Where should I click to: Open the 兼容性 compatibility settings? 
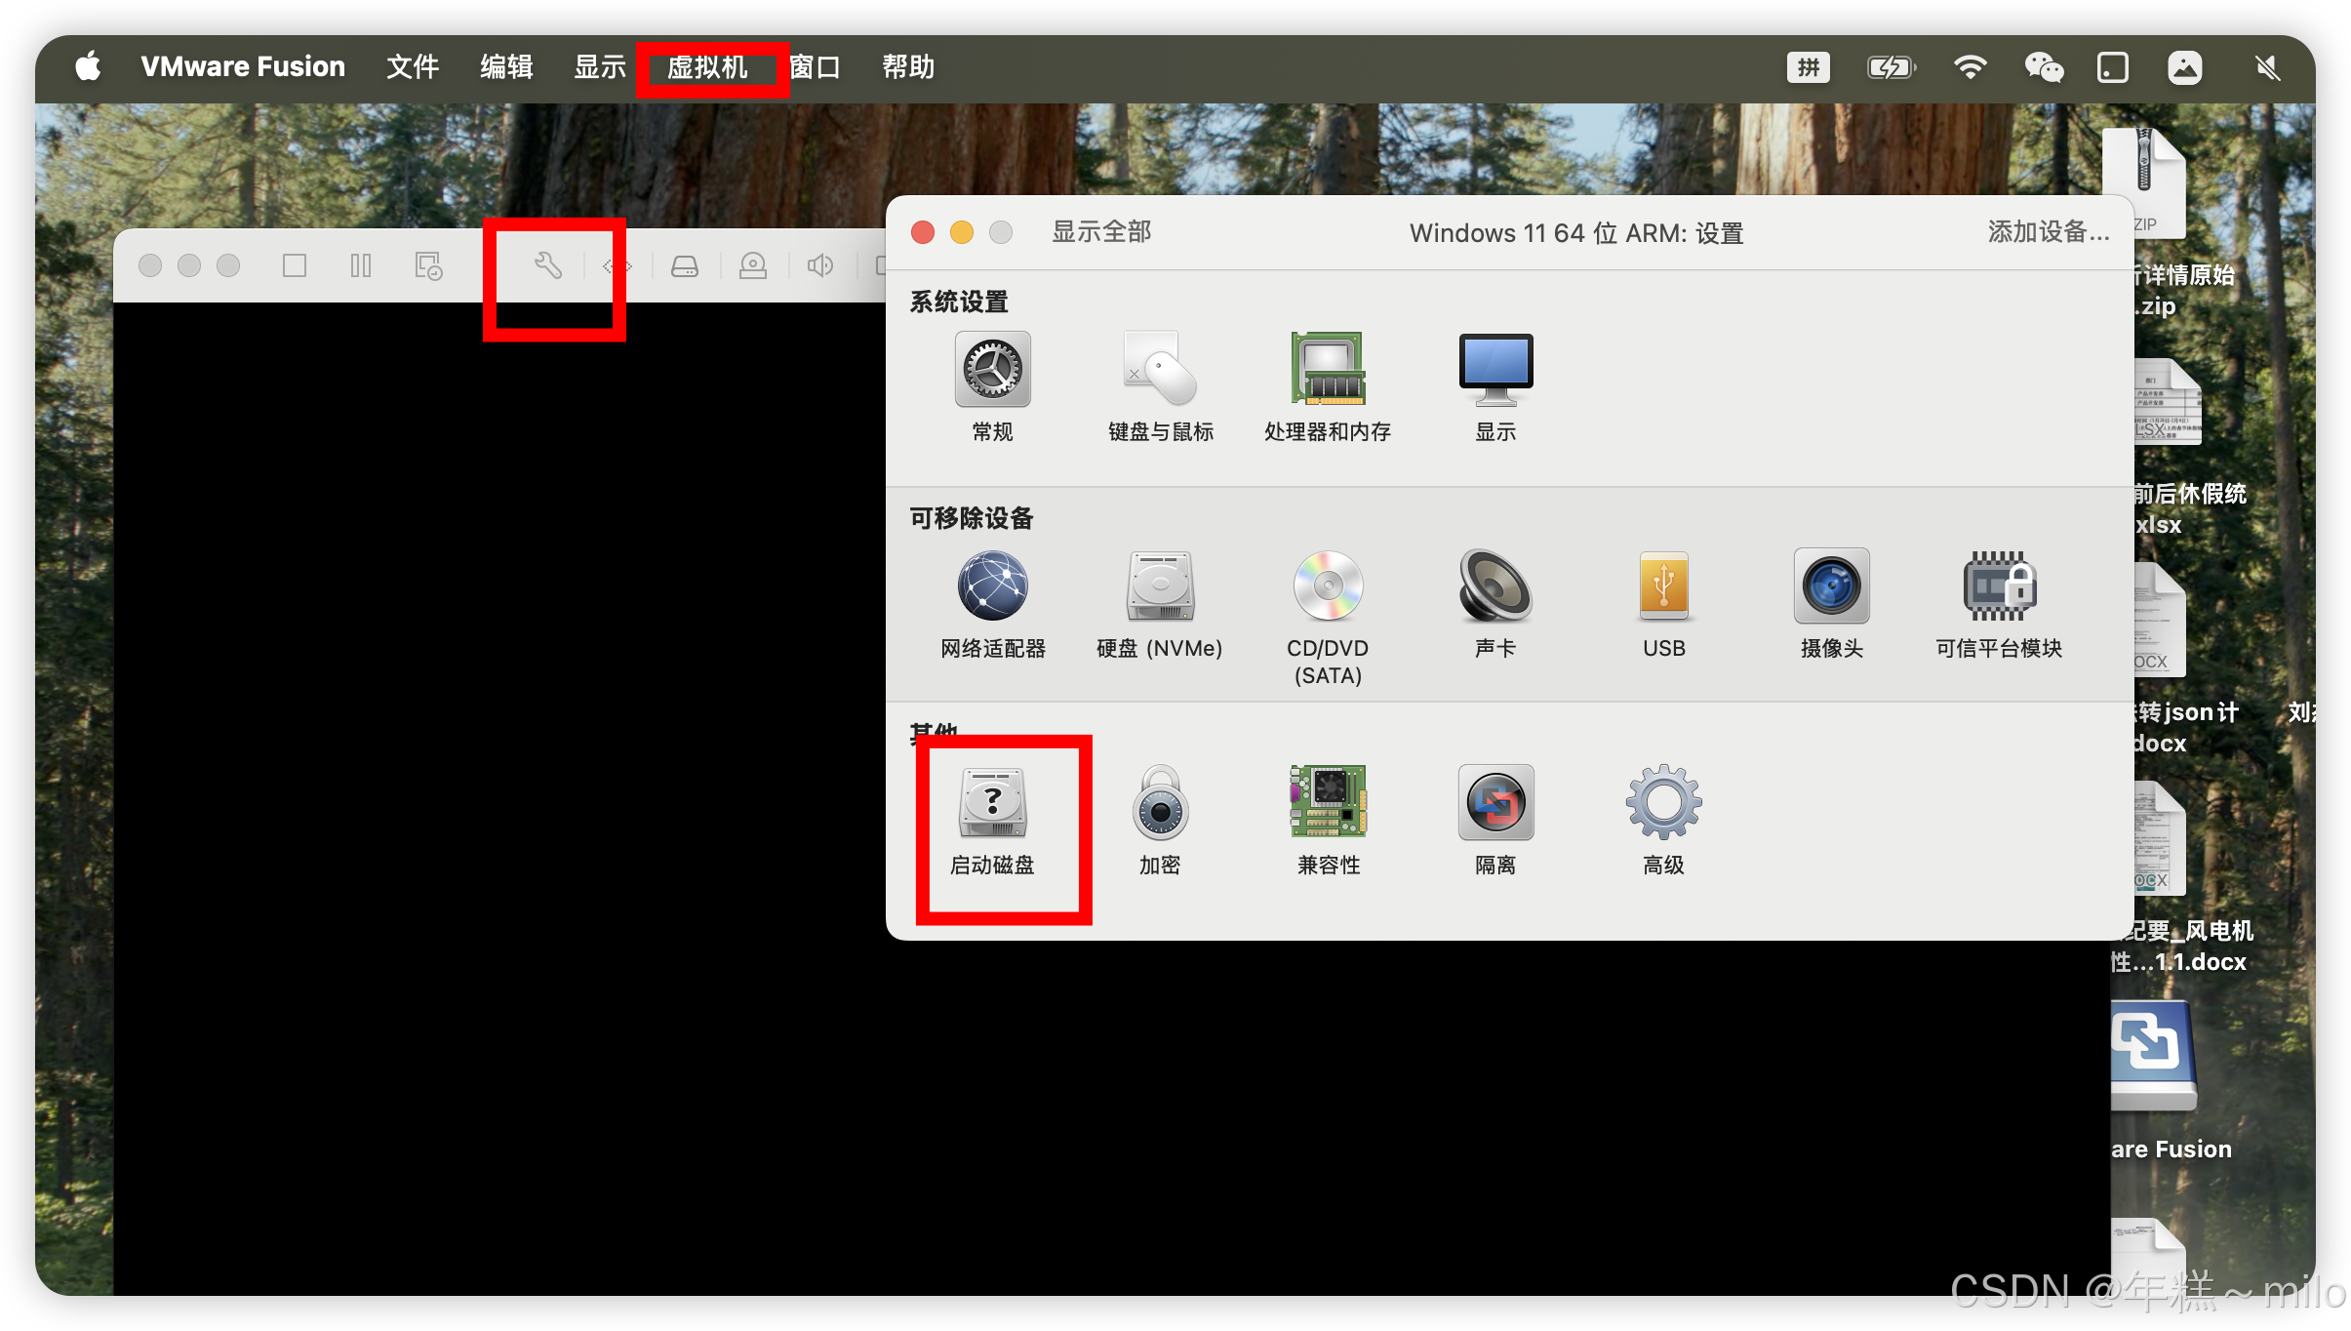tap(1327, 803)
